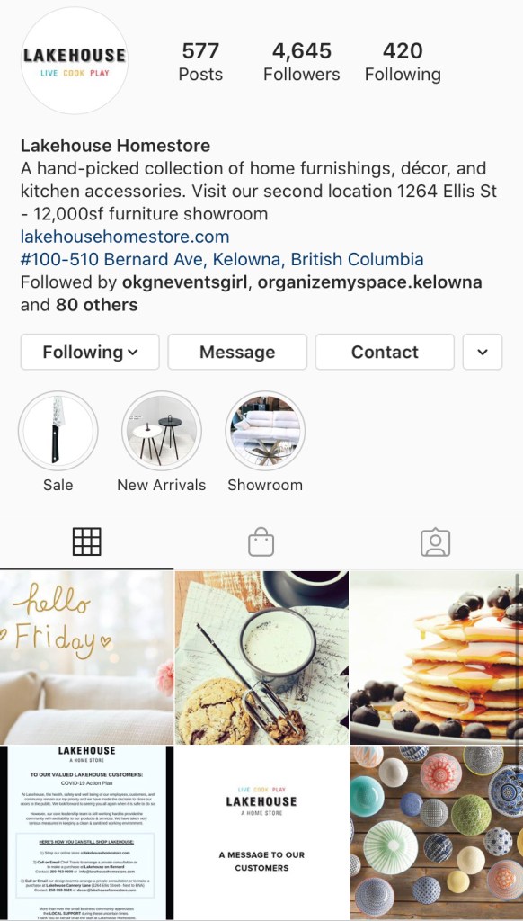Viewport: 523px width, 921px height.
Task: Switch to the grid posts view
Action: 87,541
